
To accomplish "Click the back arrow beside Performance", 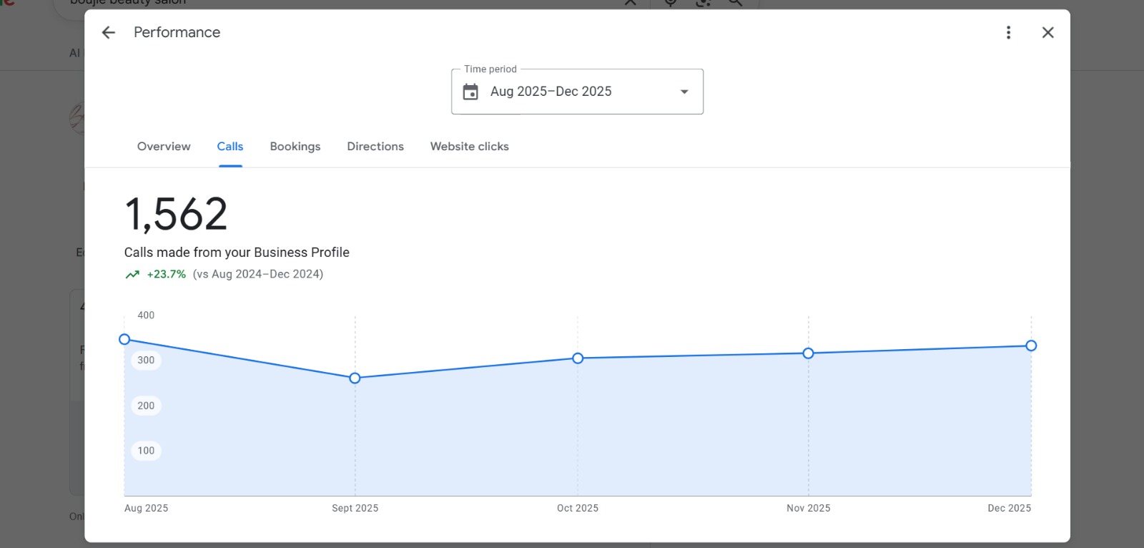I will click(x=109, y=32).
